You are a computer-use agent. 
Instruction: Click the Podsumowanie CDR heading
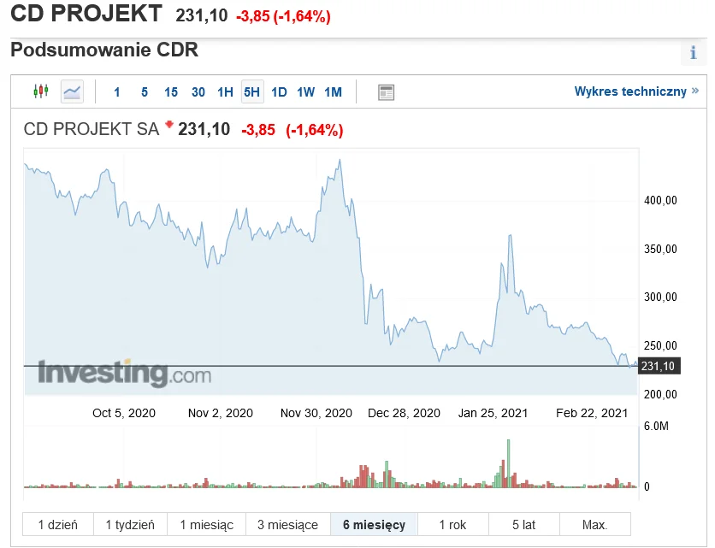(x=104, y=50)
